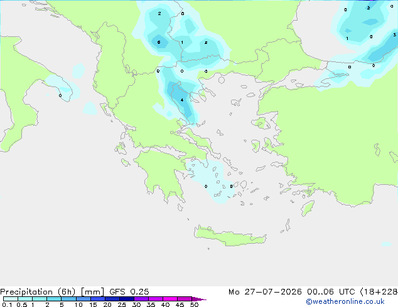Image resolution: width=398 pixels, height=307 pixels.
Task: Pick the 0.1–0.5 mm palest legend swatch
Action: (x=11, y=299)
